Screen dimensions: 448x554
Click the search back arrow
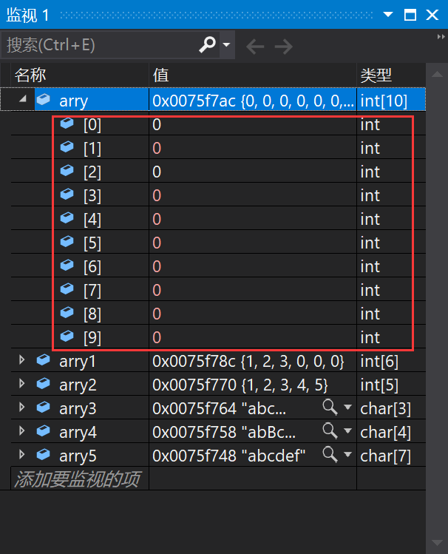[x=255, y=47]
